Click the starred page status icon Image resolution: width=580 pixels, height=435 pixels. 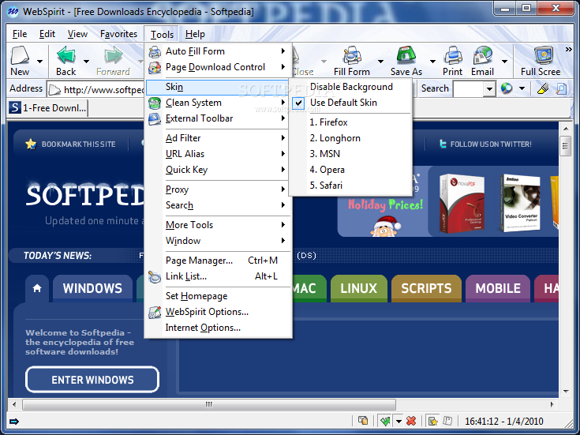pyautogui.click(x=432, y=421)
